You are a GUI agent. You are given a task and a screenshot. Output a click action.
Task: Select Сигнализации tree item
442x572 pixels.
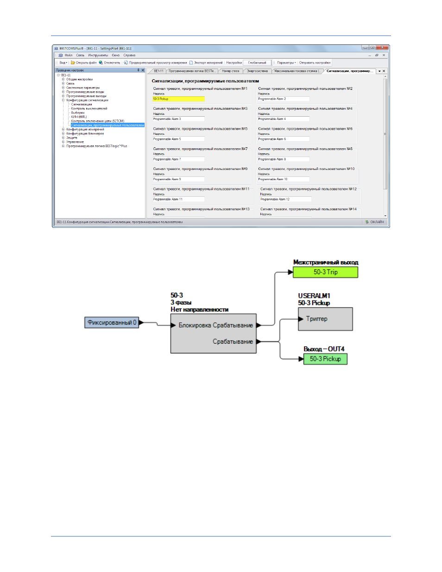point(82,104)
